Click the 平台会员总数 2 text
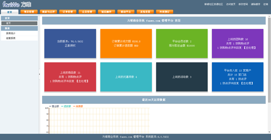Viewport: 271px width, 140px height. tap(182, 41)
